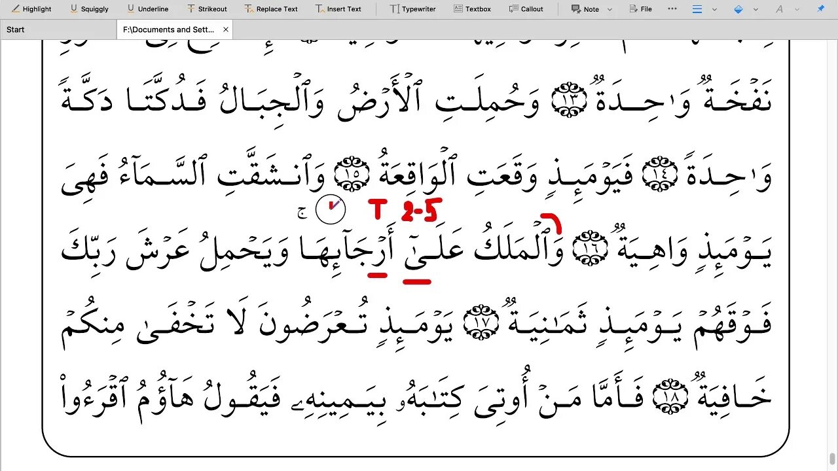This screenshot has width=838, height=471.
Task: Click the blue fill color icon
Action: pos(738,9)
